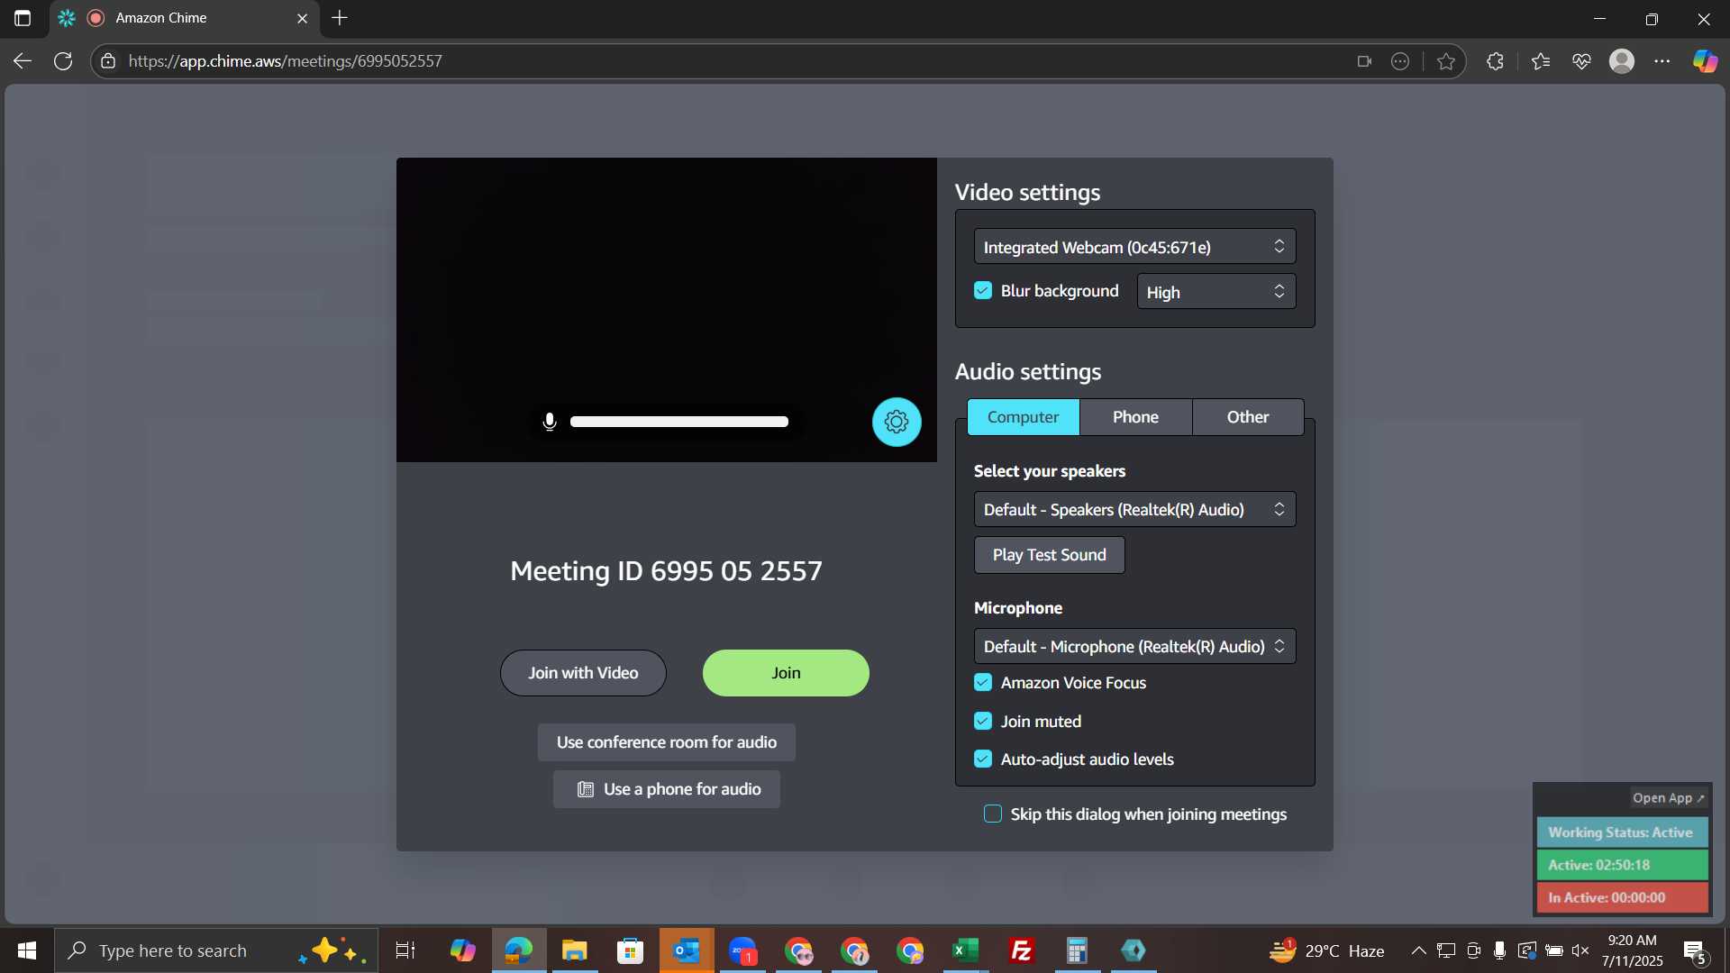Enable Skip this dialog when joining meetings
1730x973 pixels.
click(x=993, y=814)
